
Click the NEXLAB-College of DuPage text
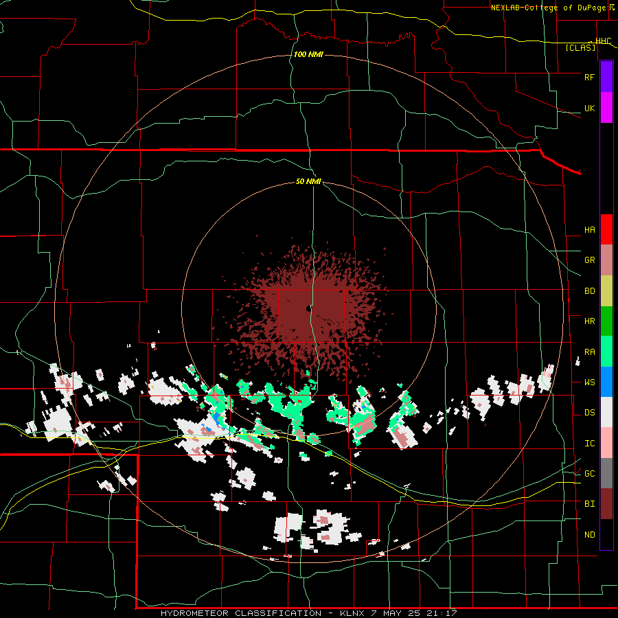548,8
